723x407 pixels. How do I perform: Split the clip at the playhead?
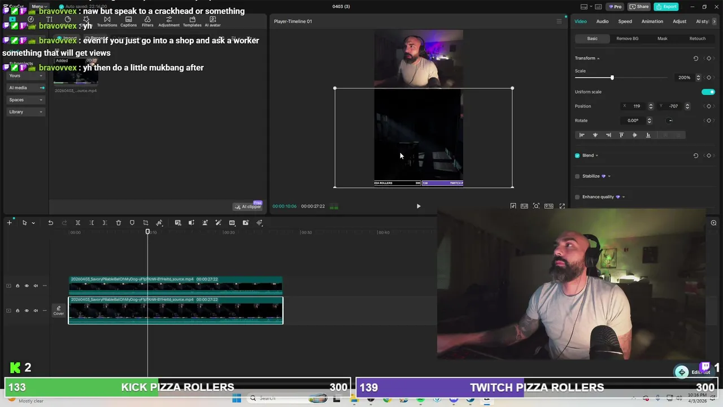coord(78,223)
